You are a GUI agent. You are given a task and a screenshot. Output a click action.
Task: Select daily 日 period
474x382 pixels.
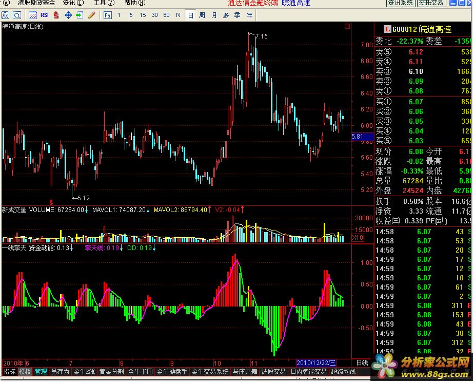(190, 15)
